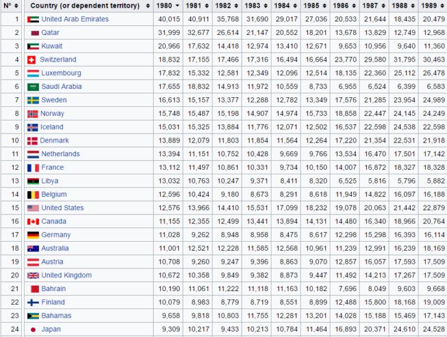The width and height of the screenshot is (447, 337).
Task: Click the Saudi Arabia flag icon
Action: coord(33,87)
